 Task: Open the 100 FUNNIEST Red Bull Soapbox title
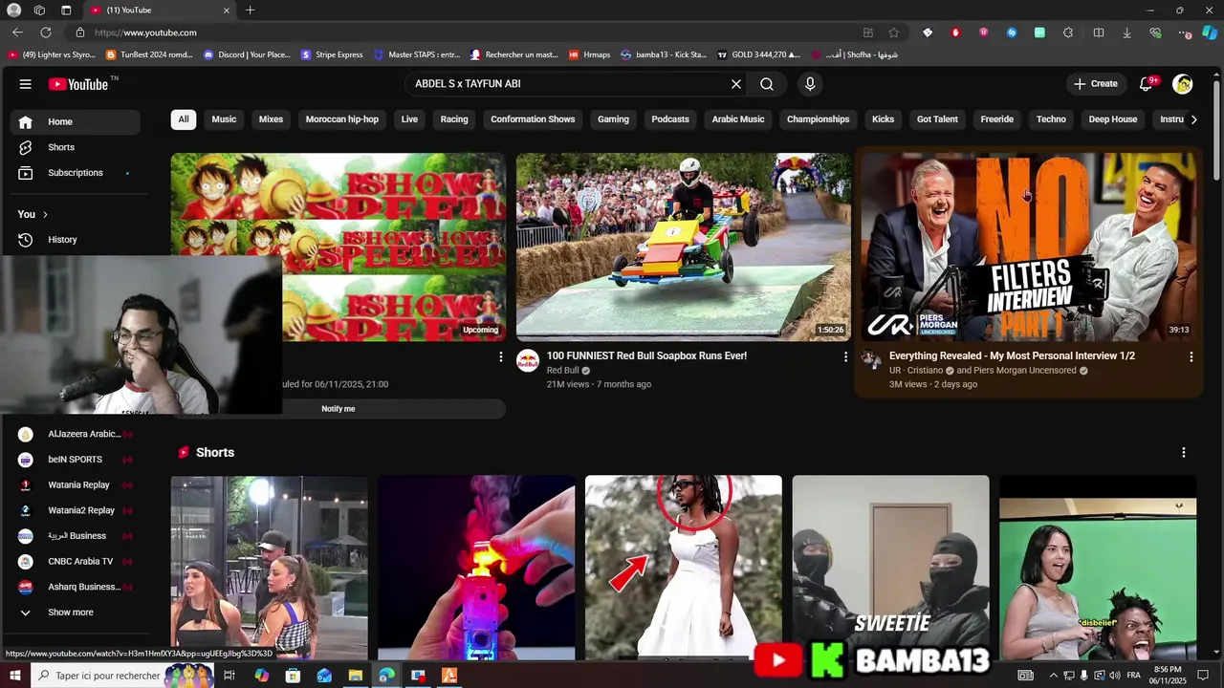646,355
